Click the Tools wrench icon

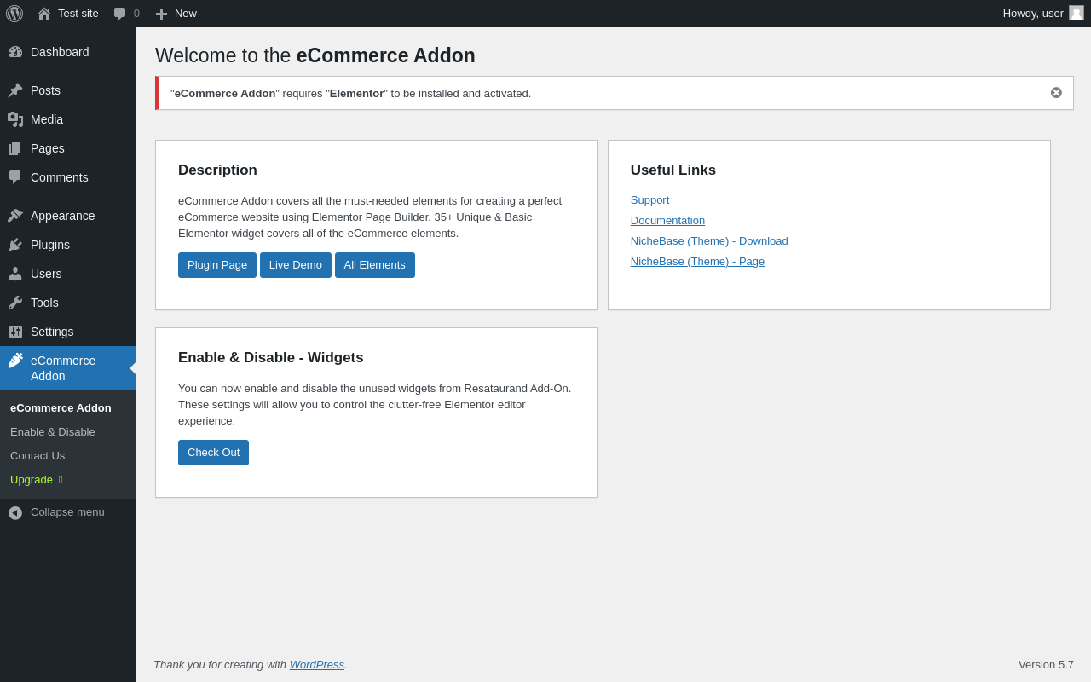click(x=15, y=303)
